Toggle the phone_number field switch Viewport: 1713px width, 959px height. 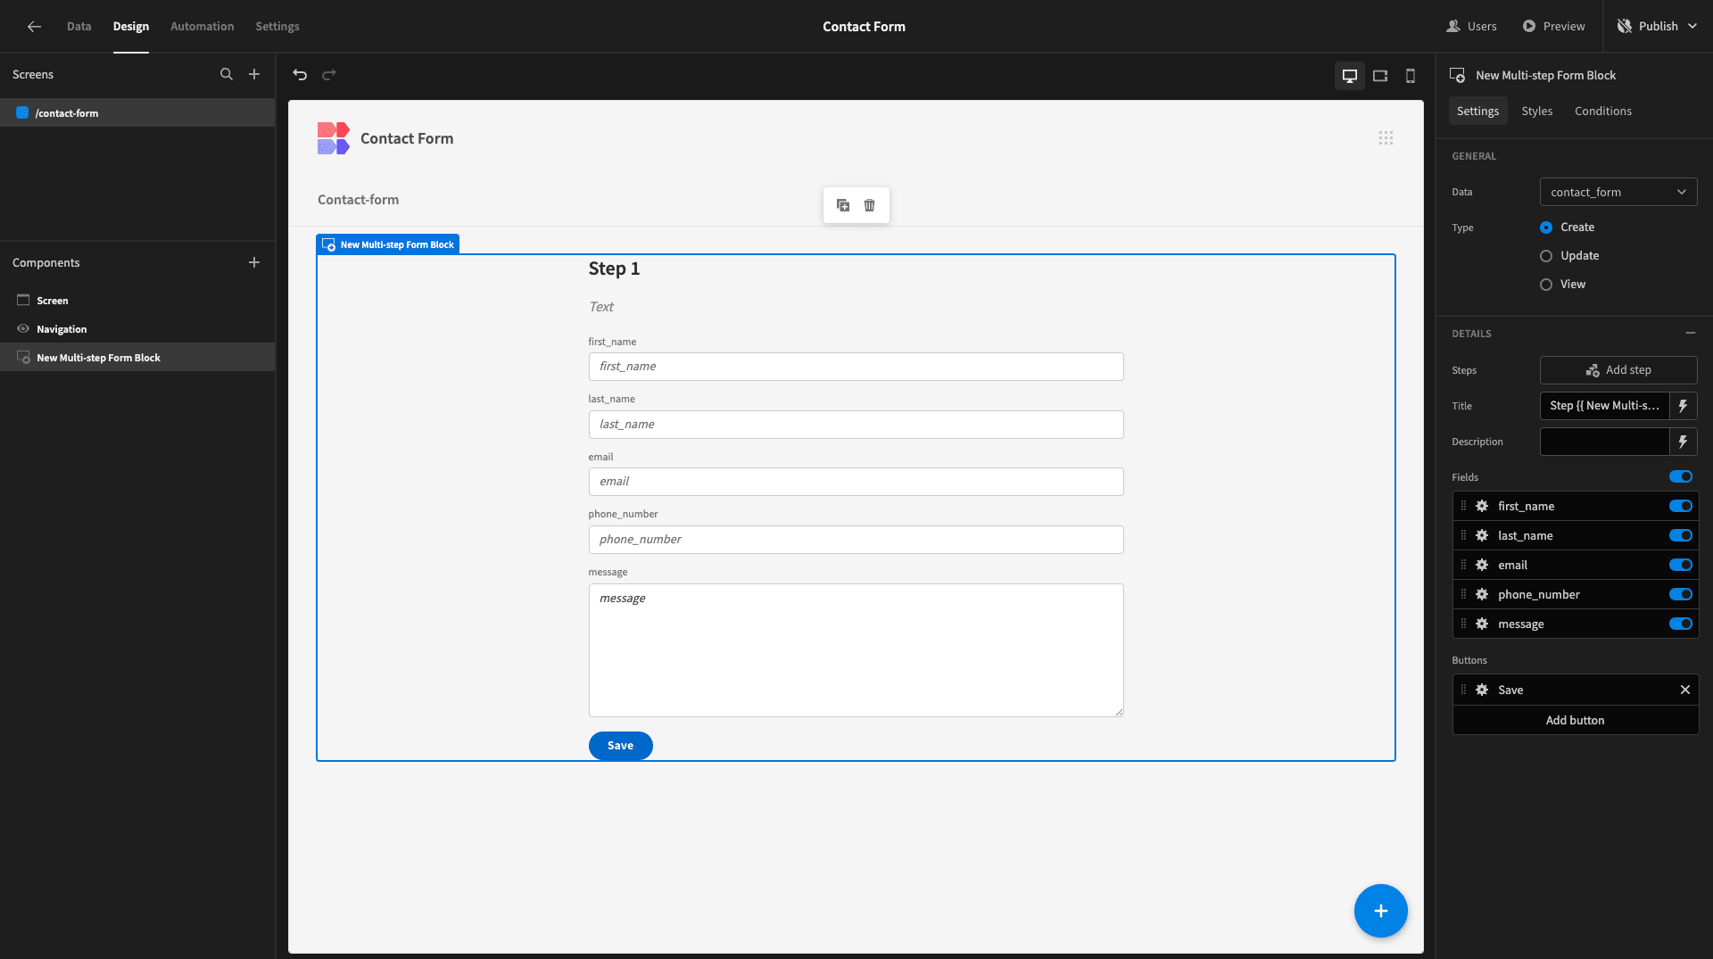[x=1681, y=594]
